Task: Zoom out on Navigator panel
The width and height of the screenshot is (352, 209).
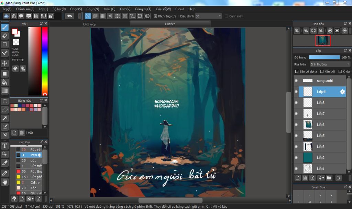Action: [321, 31]
